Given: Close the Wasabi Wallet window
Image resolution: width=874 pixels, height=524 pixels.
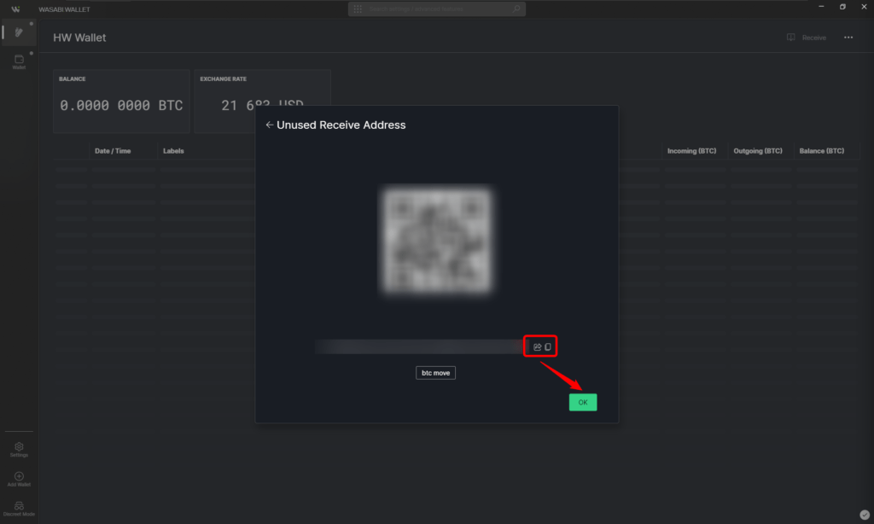Looking at the screenshot, I should pyautogui.click(x=864, y=7).
